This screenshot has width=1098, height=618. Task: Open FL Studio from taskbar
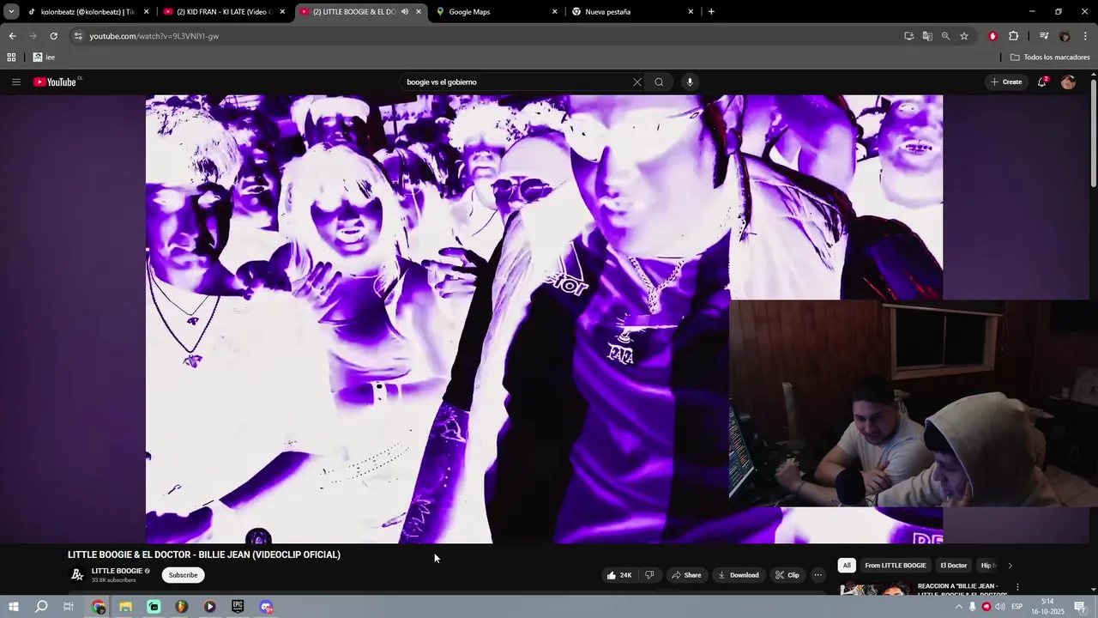pos(182,607)
